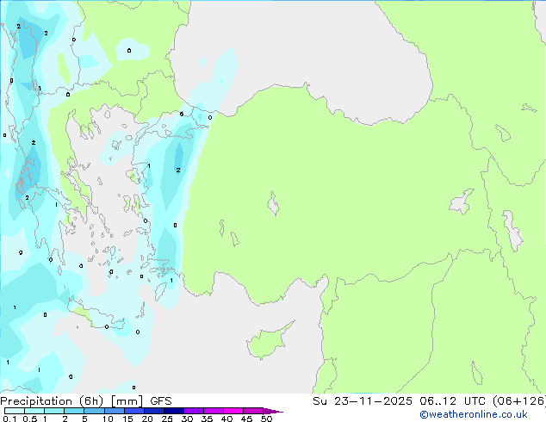Click the 45–50 mm legend color swatch
Viewport: 546px width, 422px height.
(253, 411)
